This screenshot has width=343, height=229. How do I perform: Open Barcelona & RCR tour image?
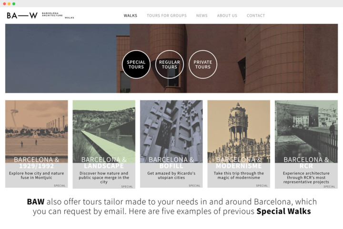tap(306, 129)
